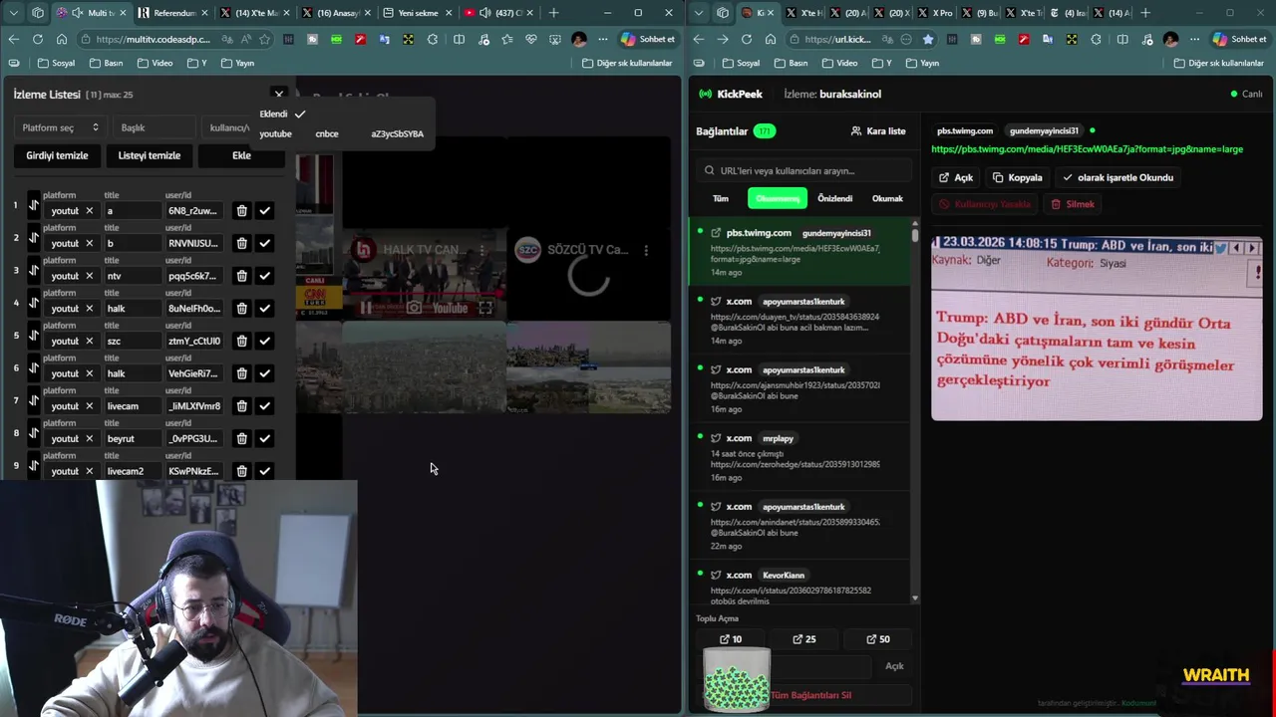The height and width of the screenshot is (717, 1276).
Task: Click the trash icon on the ntv row
Action: (241, 276)
